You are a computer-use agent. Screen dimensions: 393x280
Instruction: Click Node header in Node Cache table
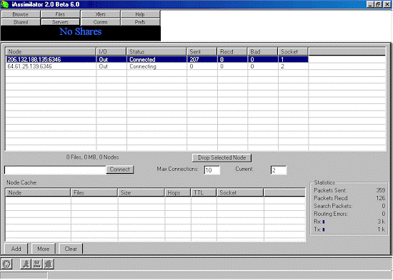pyautogui.click(x=38, y=193)
